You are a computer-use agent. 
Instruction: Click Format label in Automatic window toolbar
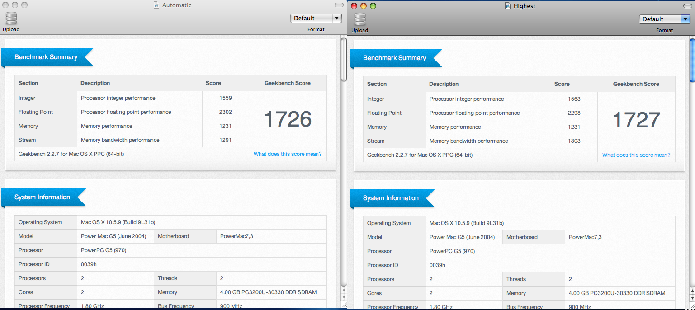(316, 29)
